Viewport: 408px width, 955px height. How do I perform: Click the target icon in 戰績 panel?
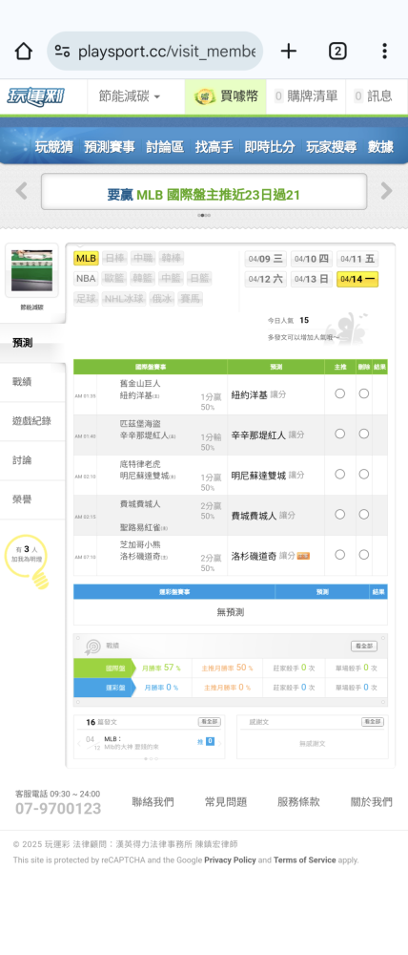coord(92,647)
